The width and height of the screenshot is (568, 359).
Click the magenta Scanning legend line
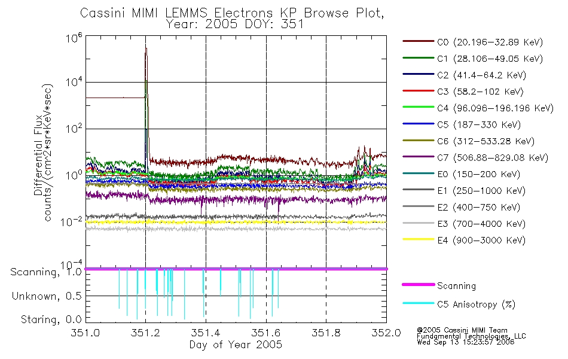(418, 285)
